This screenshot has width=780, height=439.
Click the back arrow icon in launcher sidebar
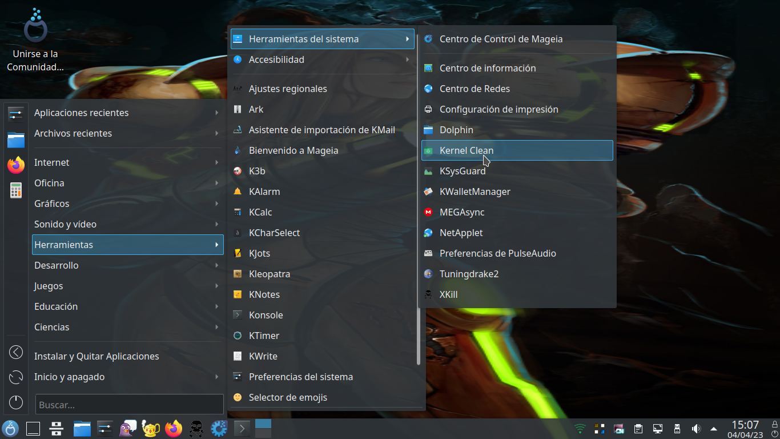(x=16, y=352)
